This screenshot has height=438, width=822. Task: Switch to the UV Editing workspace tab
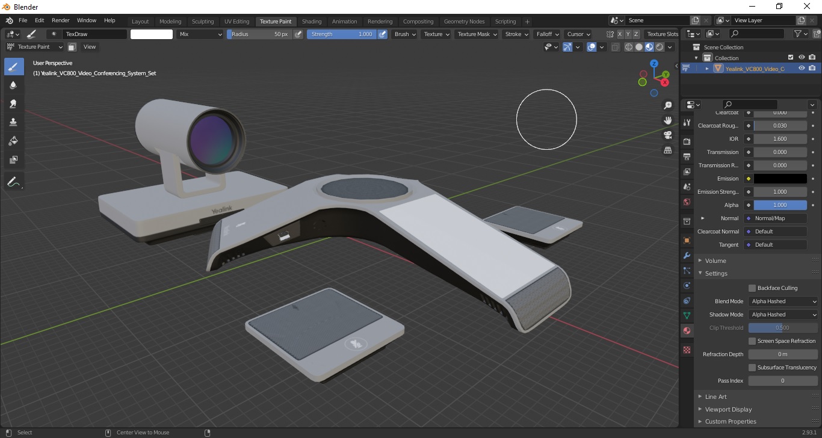click(x=236, y=22)
